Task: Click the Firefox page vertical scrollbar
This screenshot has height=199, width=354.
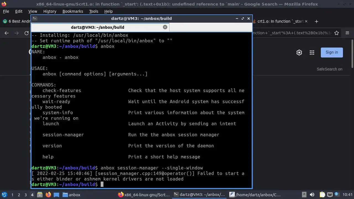Action: [x=352, y=54]
